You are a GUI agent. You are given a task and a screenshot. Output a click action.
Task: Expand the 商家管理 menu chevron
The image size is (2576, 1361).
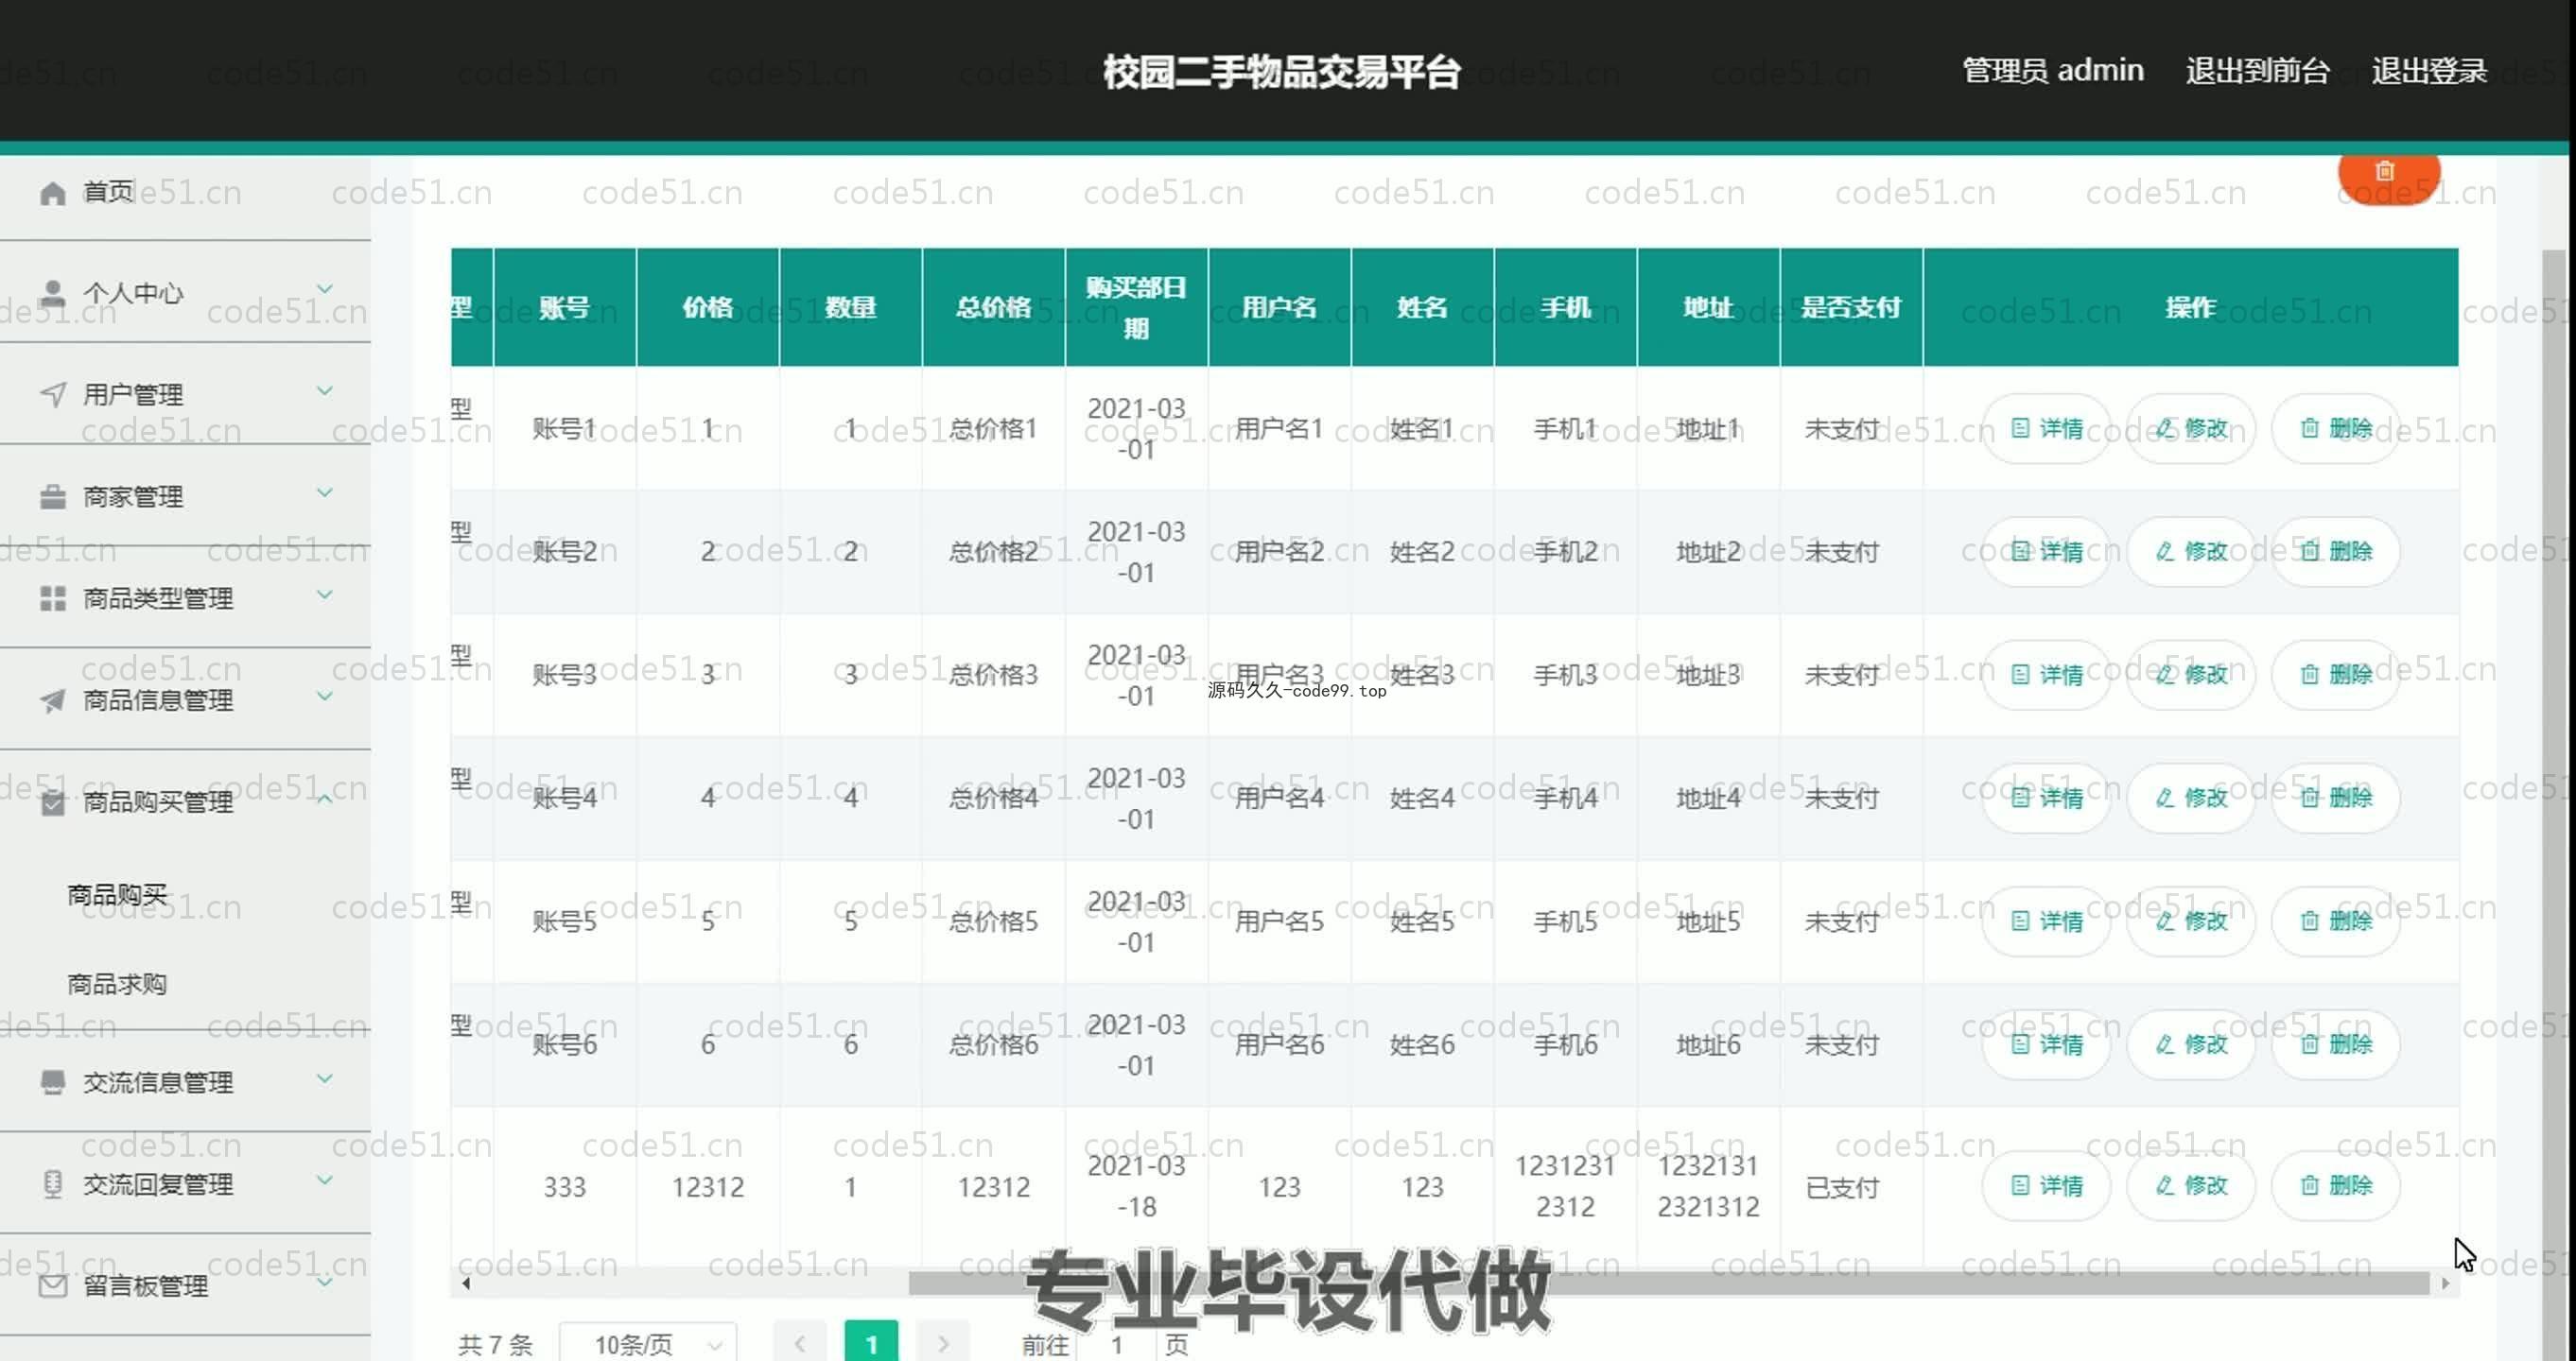[325, 492]
